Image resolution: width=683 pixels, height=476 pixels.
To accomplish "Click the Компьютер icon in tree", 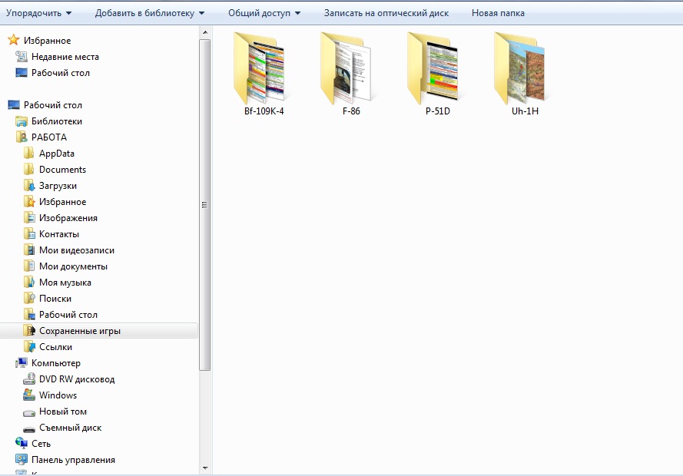I will pos(22,362).
